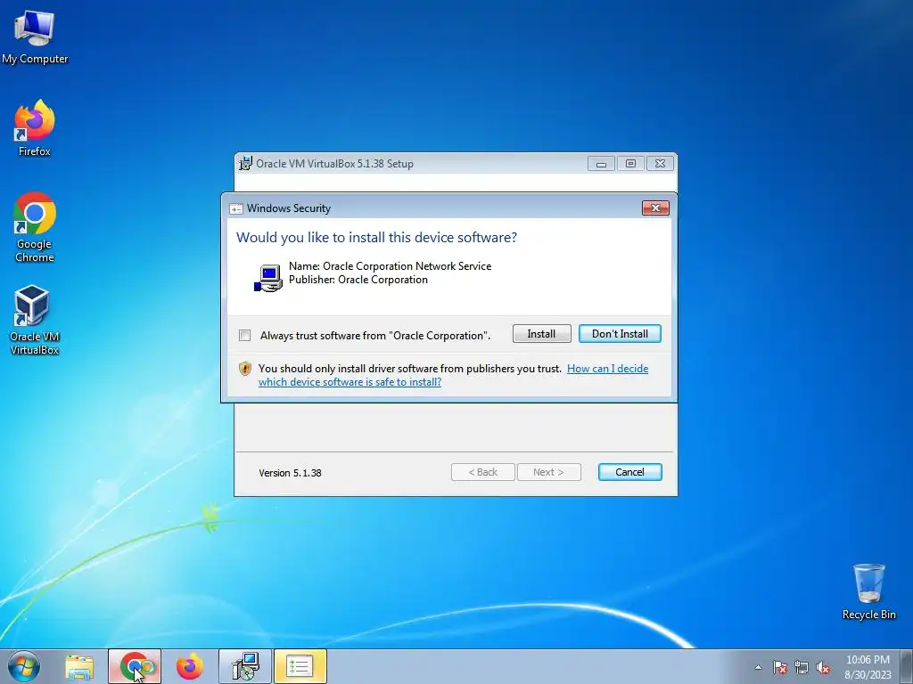
Task: Launch Firefox from the taskbar
Action: coord(190,667)
